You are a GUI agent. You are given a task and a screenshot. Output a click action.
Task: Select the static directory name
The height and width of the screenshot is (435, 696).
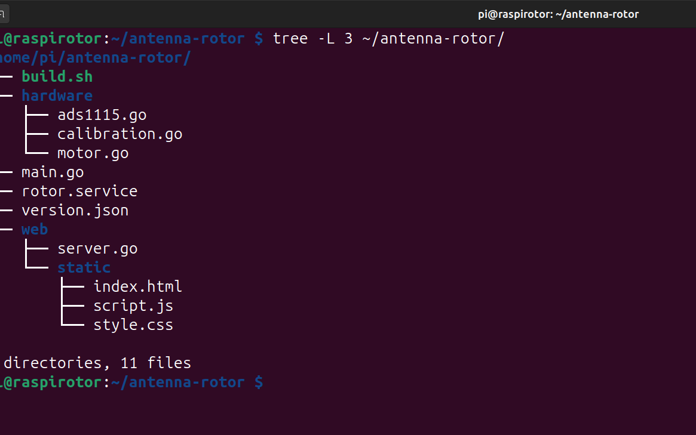click(x=84, y=267)
